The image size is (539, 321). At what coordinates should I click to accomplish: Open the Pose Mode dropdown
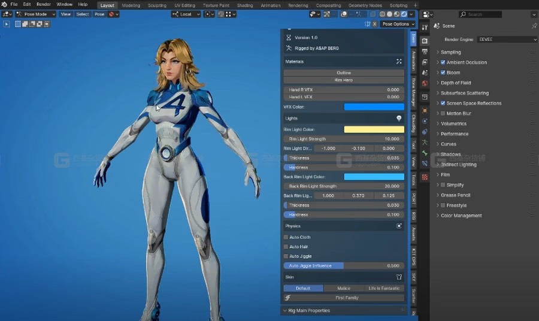click(35, 14)
